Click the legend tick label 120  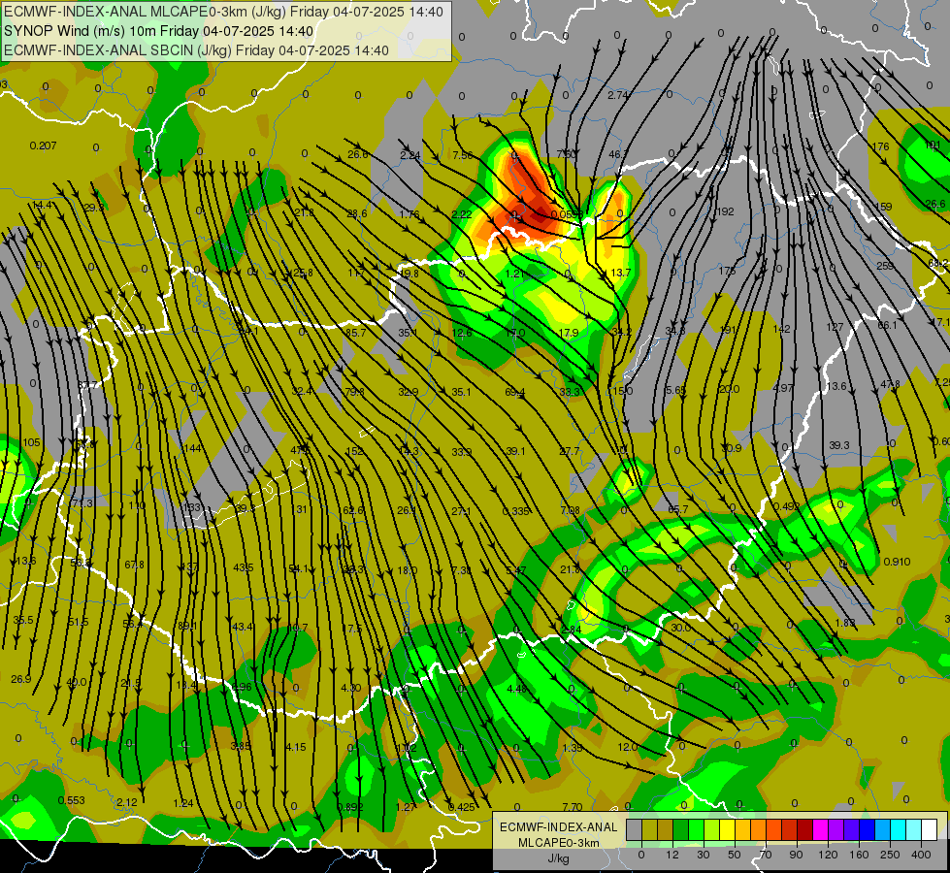(x=828, y=855)
